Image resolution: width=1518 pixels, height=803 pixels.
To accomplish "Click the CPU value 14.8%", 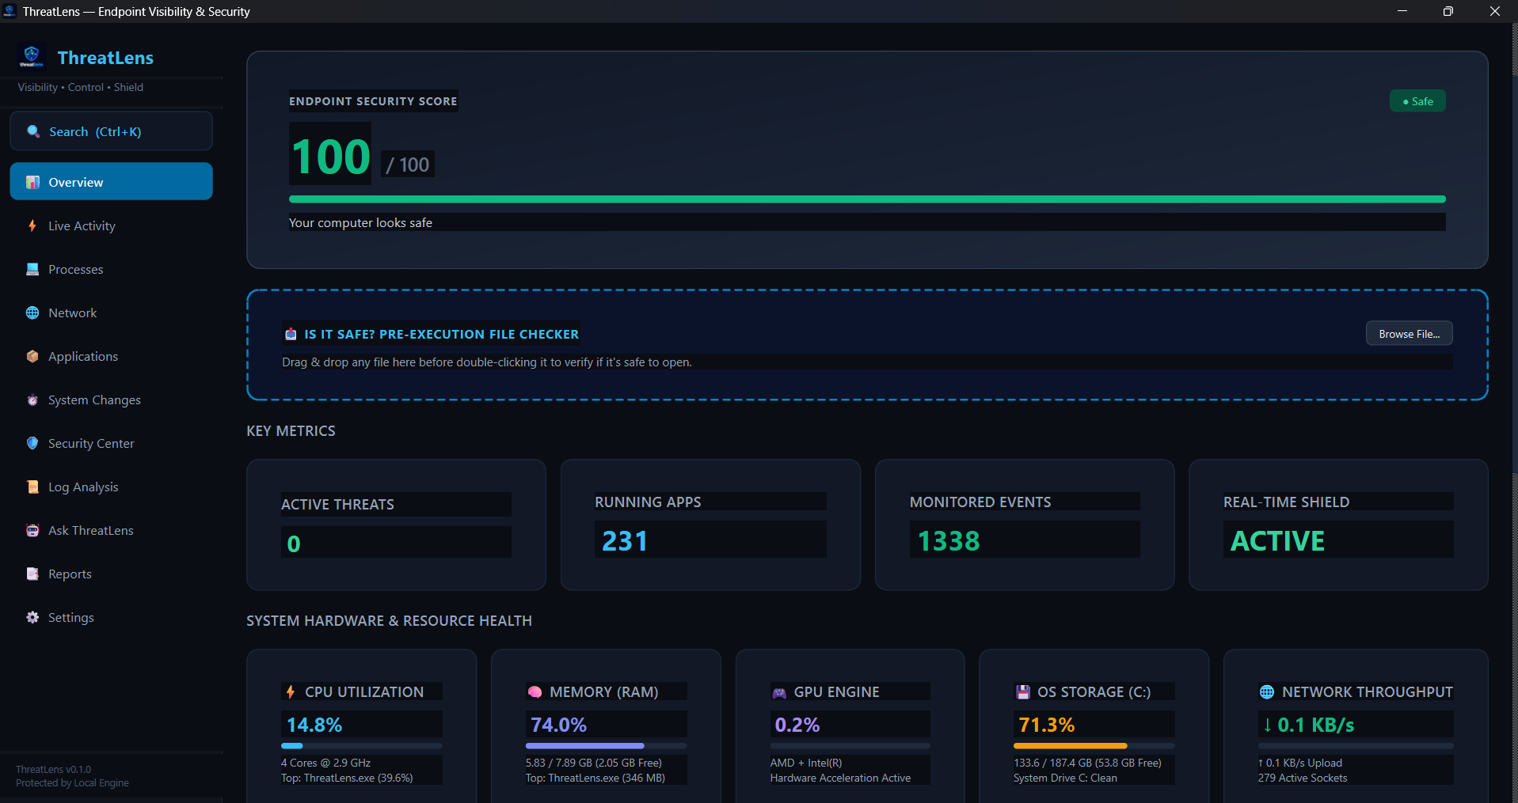I will (314, 725).
